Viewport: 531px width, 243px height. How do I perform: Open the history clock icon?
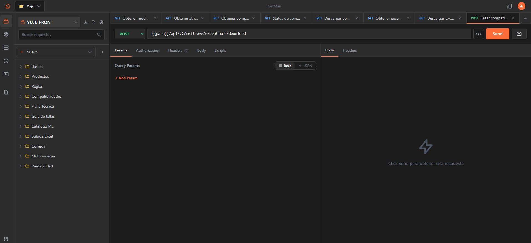point(6,61)
